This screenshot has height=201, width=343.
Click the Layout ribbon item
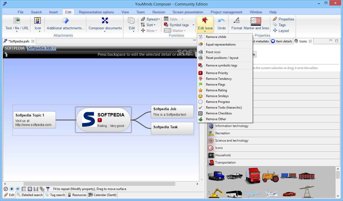[x=281, y=31]
